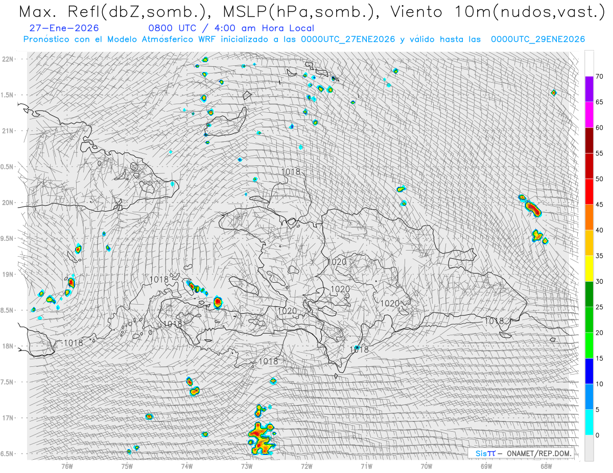Click the "19N" latitude axis label
This screenshot has width=613, height=473.
[9, 275]
